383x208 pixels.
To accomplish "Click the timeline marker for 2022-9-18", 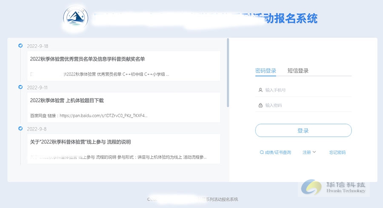I will [x=20, y=46].
